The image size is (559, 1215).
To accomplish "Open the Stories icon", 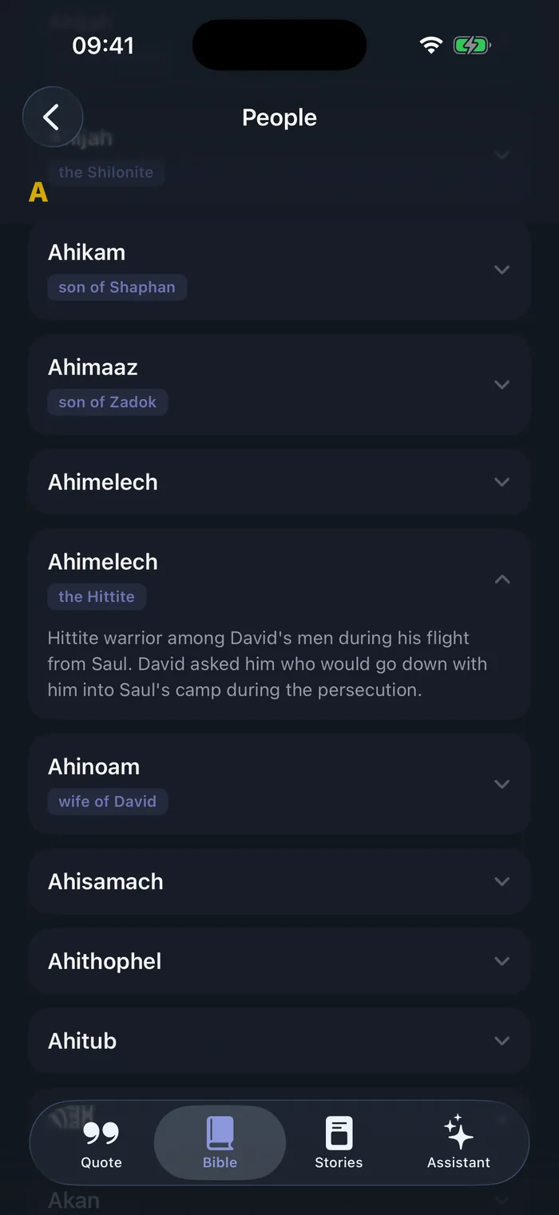I will pos(339,1133).
